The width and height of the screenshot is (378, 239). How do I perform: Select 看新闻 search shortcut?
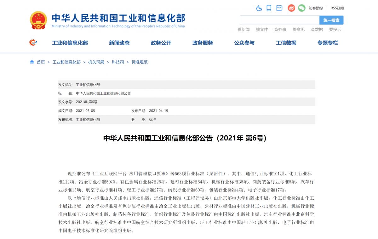click(x=243, y=30)
